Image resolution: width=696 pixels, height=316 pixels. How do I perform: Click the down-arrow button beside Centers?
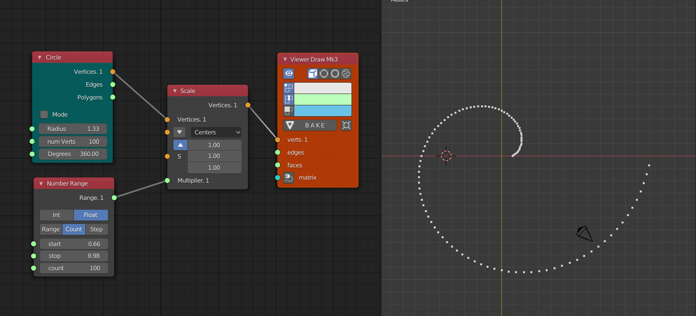coord(179,132)
